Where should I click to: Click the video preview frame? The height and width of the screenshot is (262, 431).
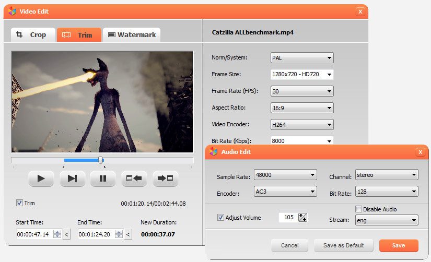tap(102, 102)
